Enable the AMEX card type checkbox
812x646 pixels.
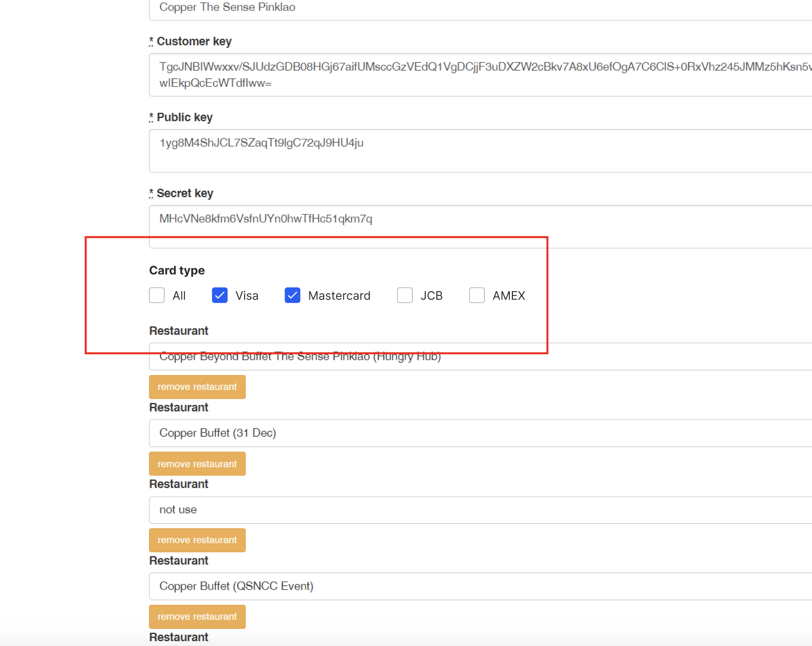[x=477, y=296]
